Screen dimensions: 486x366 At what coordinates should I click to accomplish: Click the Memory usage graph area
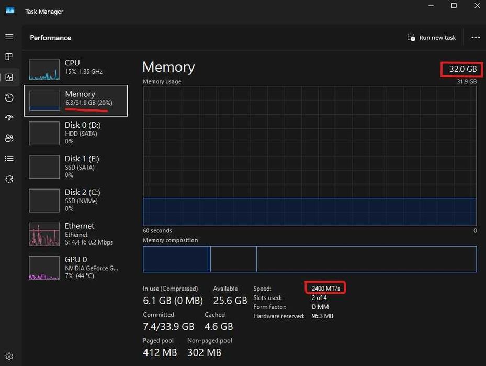(310, 156)
